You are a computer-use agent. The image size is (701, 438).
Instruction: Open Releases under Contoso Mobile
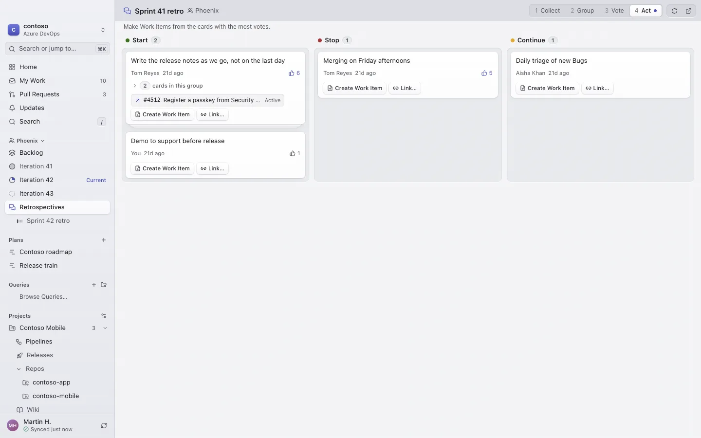click(x=57, y=355)
